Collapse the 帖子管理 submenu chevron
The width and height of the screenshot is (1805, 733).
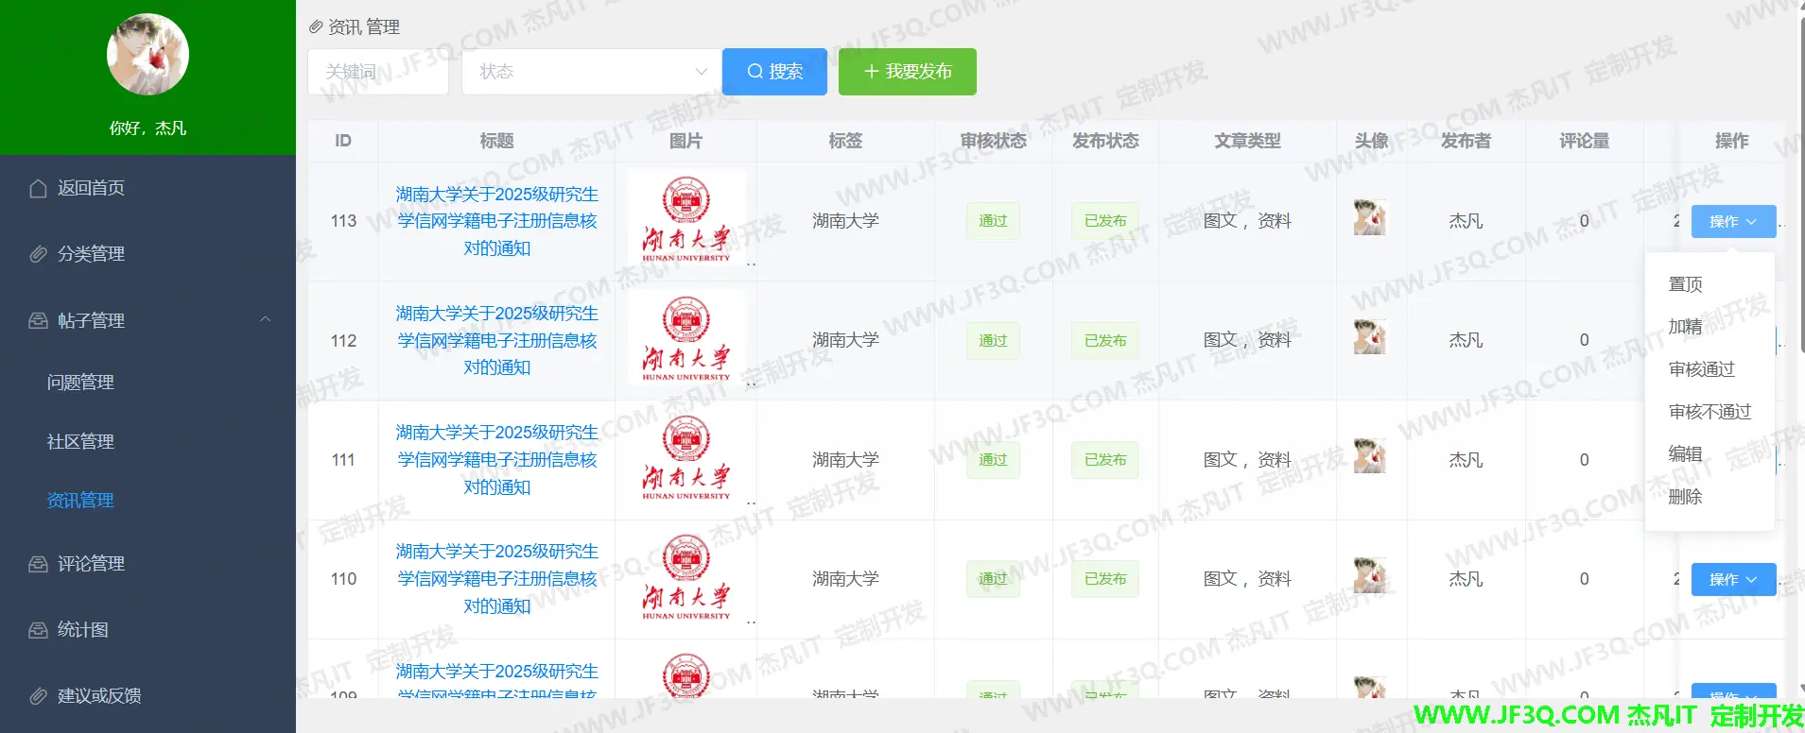[x=265, y=319]
